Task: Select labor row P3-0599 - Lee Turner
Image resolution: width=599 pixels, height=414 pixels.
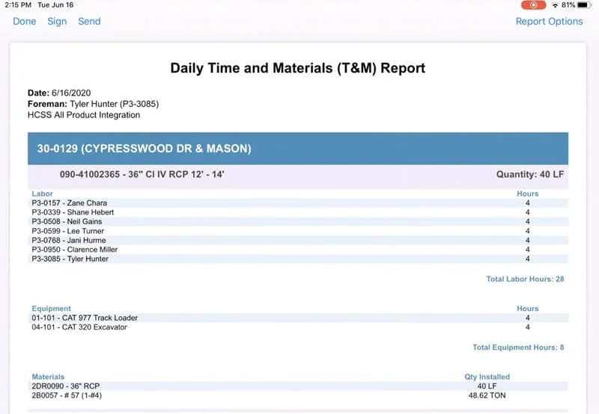Action: point(298,231)
